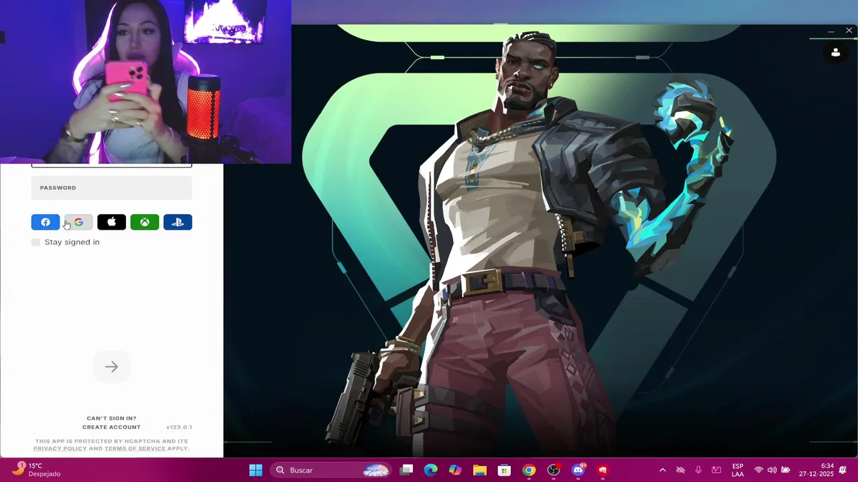This screenshot has width=858, height=482.
Task: Sign in with the Apple icon
Action: (x=111, y=222)
